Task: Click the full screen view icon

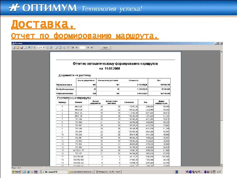Action: pos(51,47)
